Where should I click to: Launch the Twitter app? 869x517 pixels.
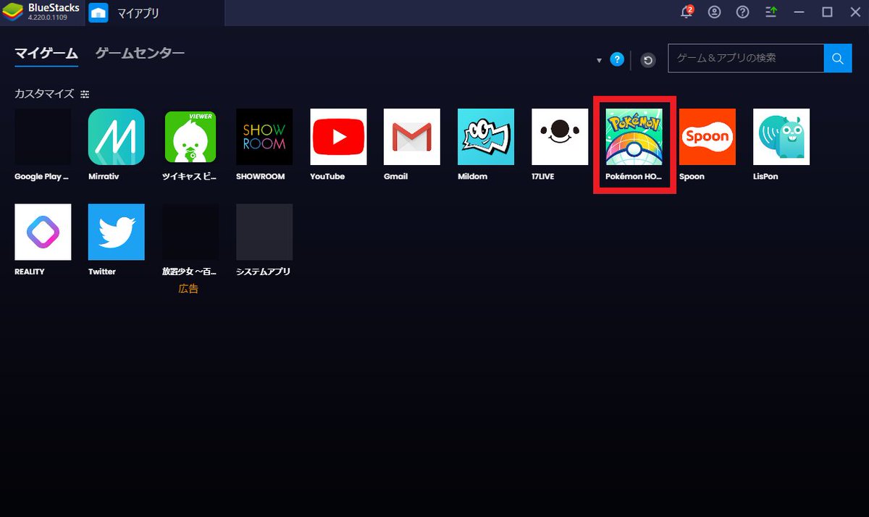[x=117, y=232]
